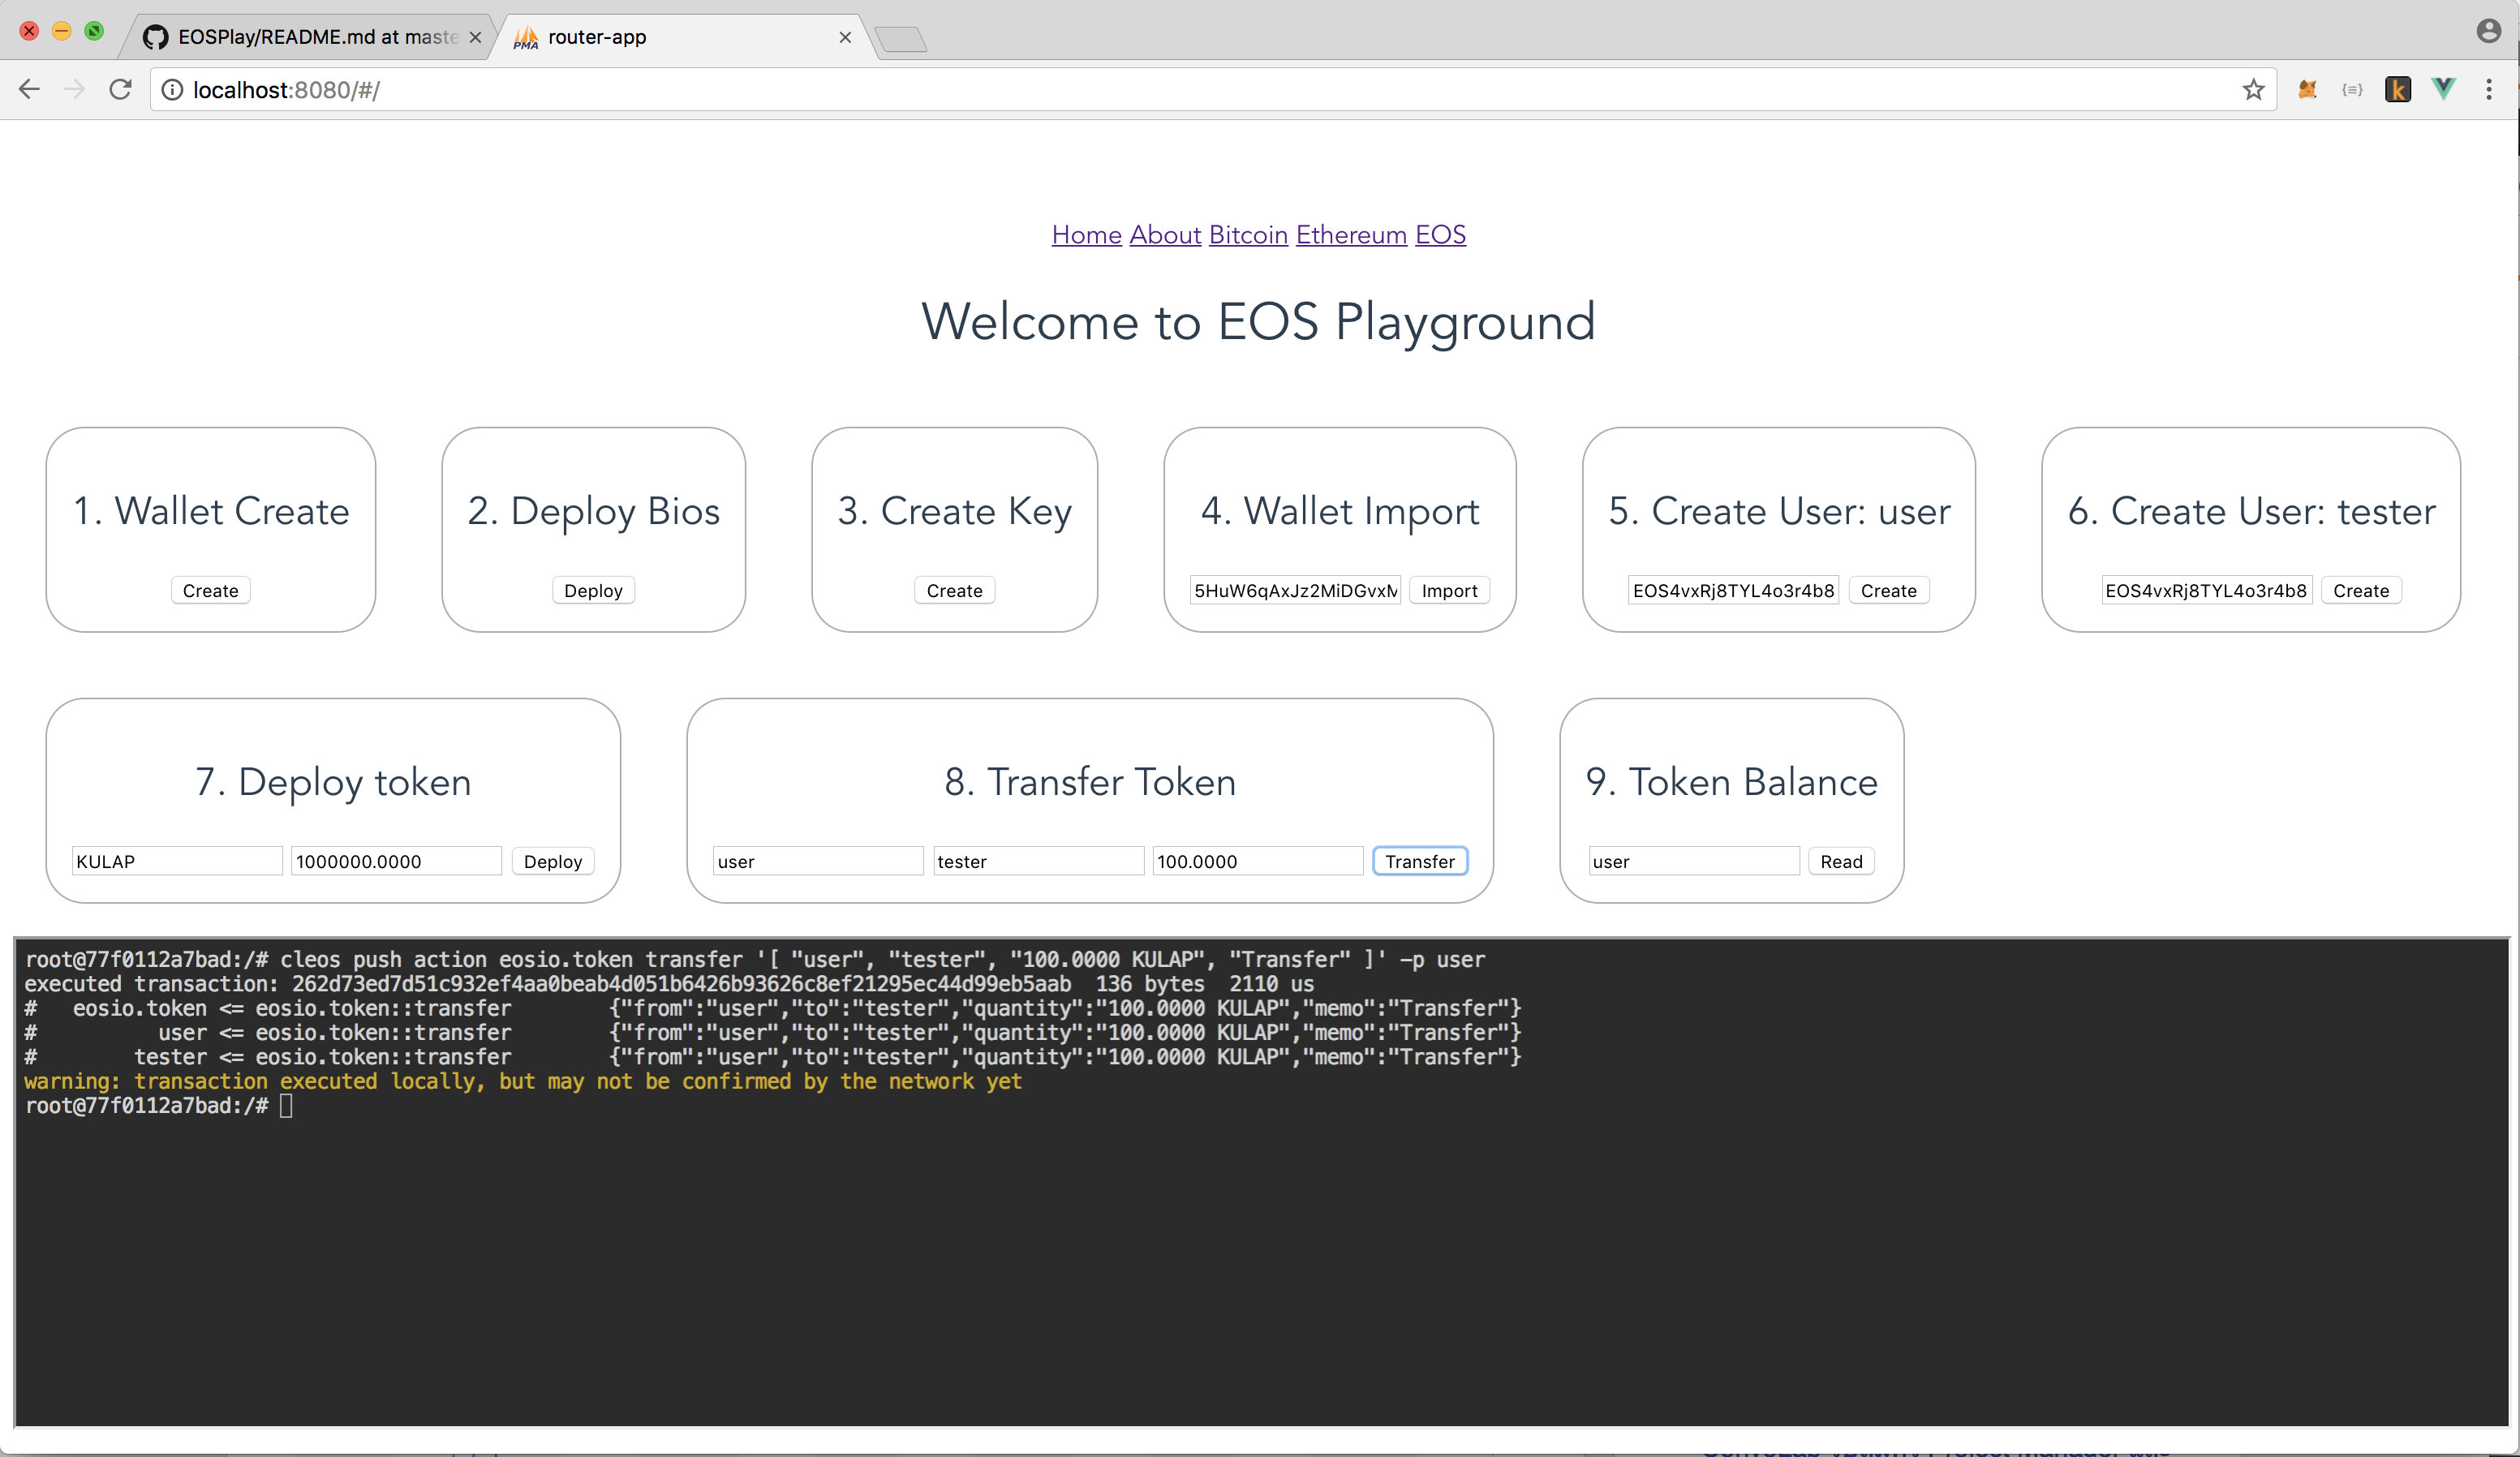Viewport: 2520px width, 1457px height.
Task: Click Deploy button in Deploy Bios
Action: click(x=593, y=590)
